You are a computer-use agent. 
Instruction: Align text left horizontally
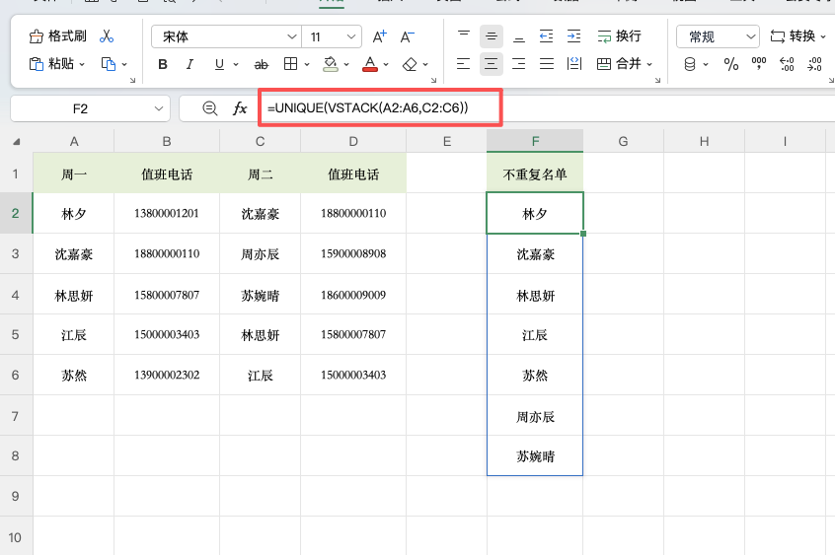pyautogui.click(x=463, y=64)
